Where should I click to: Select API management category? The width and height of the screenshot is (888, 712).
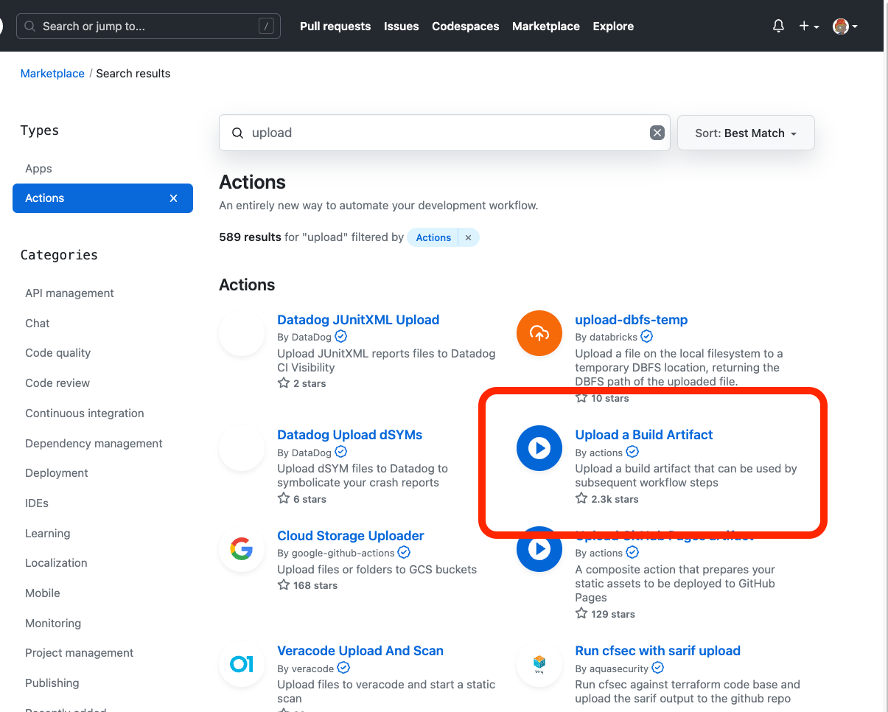[x=69, y=293]
